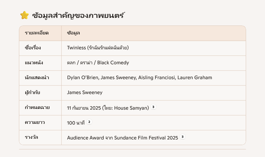
Task: Select the ชื่อเรื่อง row label
Action: tap(33, 48)
